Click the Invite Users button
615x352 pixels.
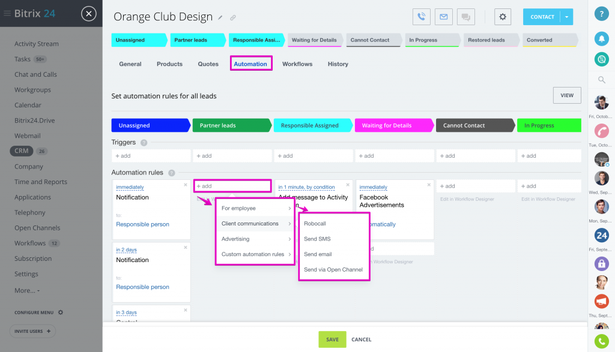(x=32, y=331)
